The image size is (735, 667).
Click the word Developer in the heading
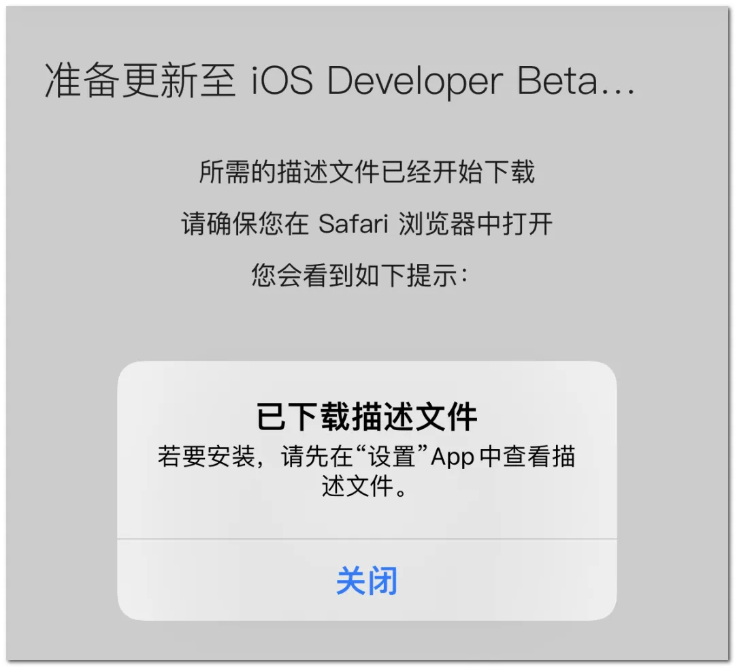tap(415, 81)
